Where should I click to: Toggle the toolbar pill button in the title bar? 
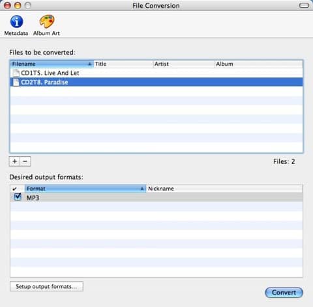(304, 5)
